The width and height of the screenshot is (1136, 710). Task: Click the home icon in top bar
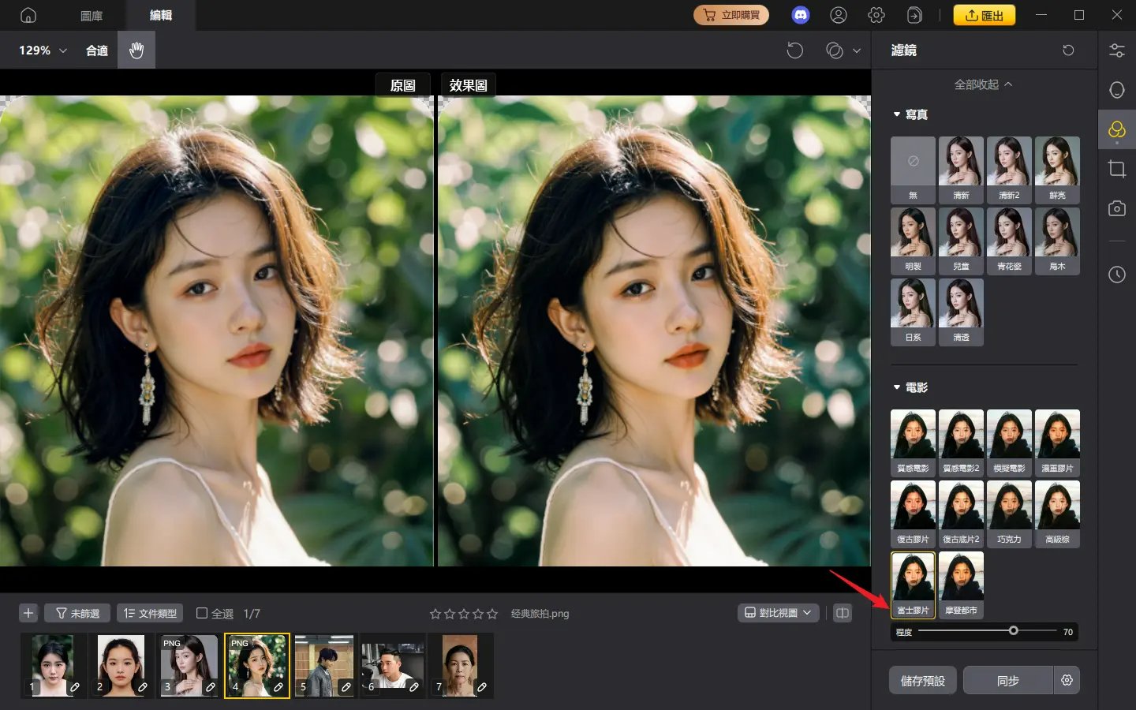click(28, 14)
